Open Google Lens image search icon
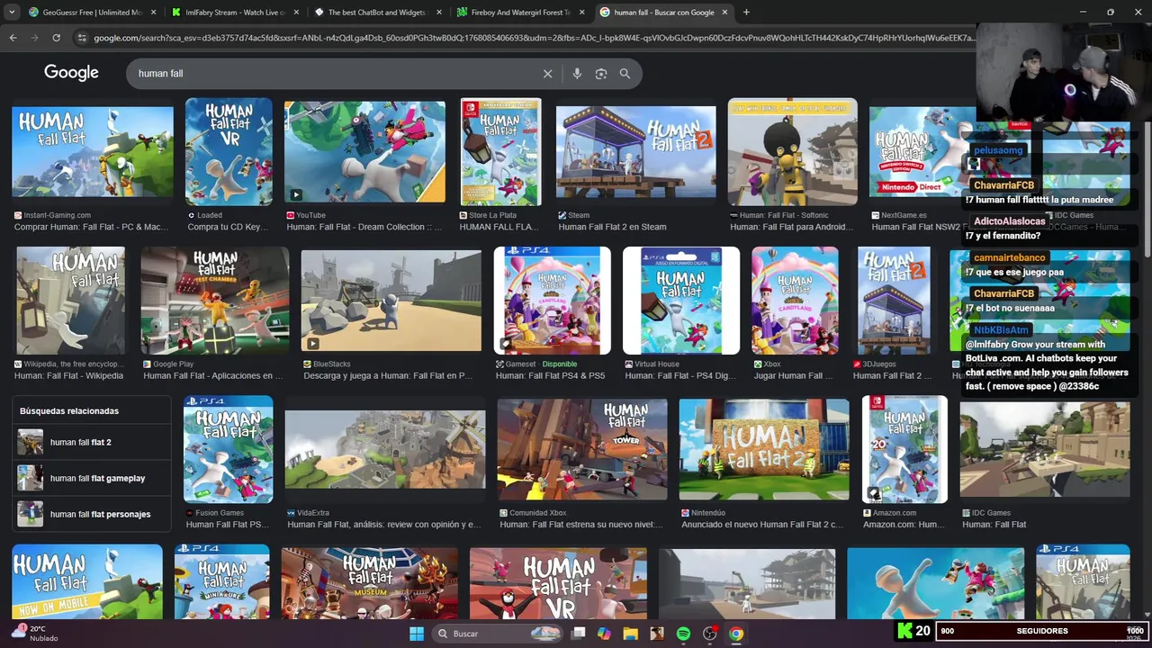The image size is (1152, 648). click(x=601, y=74)
